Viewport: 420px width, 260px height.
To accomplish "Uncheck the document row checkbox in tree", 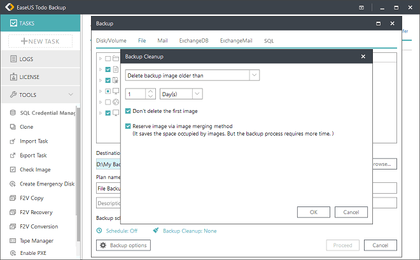I will (108, 69).
